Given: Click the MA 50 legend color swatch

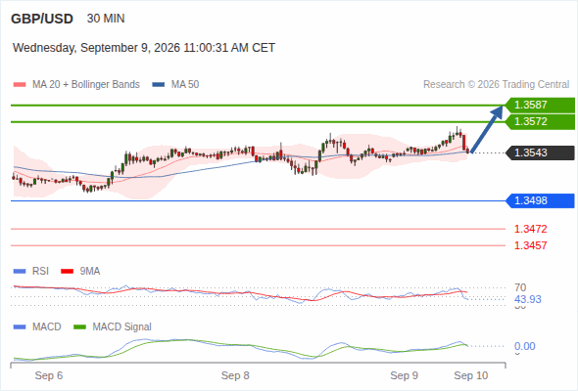Looking at the screenshot, I should (x=159, y=85).
